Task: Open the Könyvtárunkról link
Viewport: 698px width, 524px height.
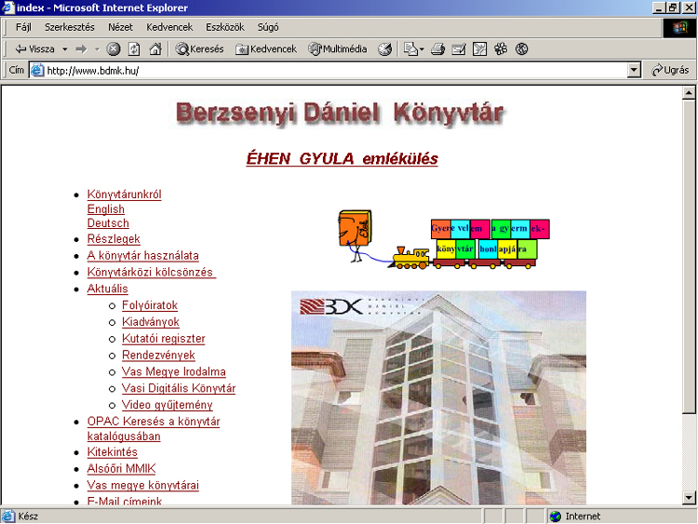Action: tap(124, 195)
